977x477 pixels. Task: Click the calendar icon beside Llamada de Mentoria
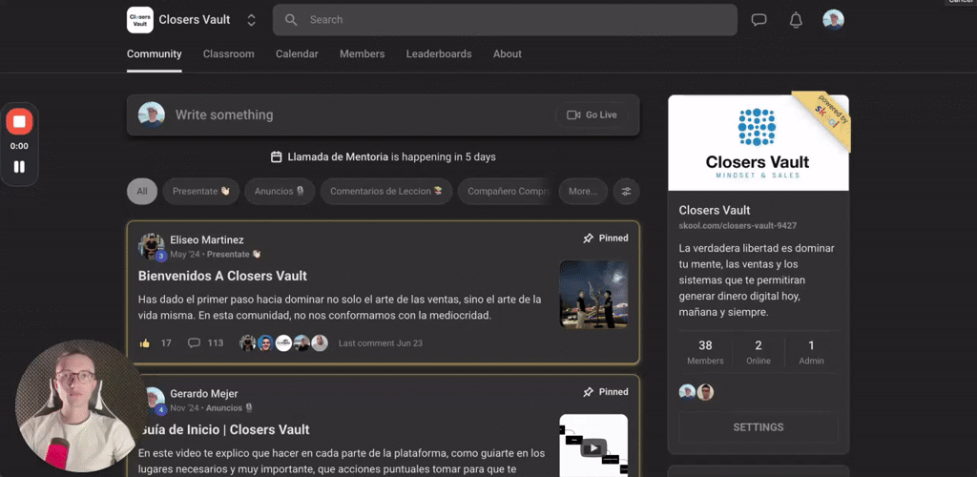tap(277, 156)
